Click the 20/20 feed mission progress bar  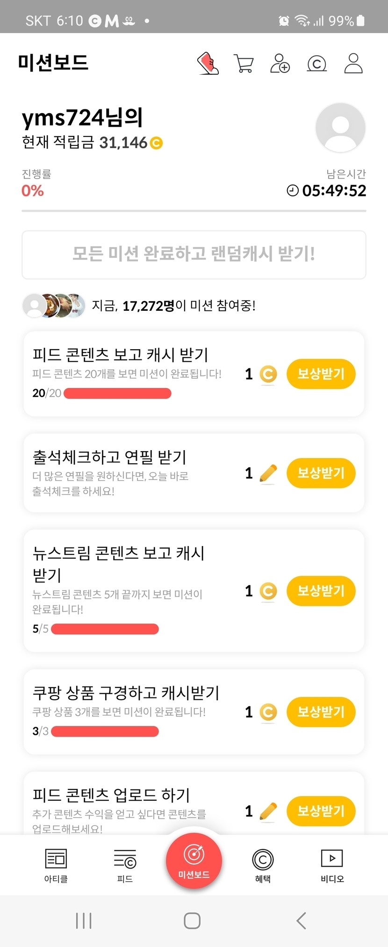click(117, 394)
